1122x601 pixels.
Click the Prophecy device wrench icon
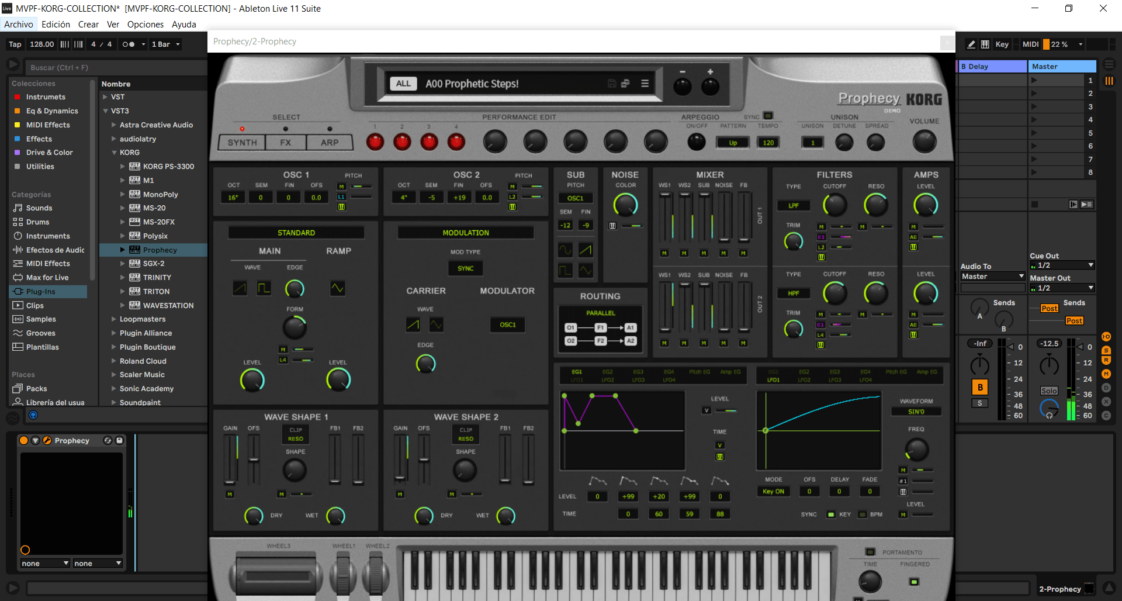click(47, 440)
